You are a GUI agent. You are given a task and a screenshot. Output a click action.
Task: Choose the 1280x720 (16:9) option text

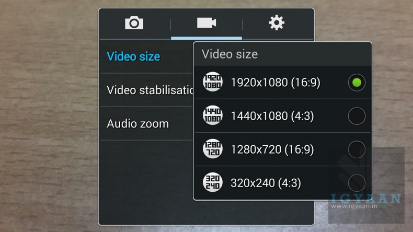pos(272,149)
